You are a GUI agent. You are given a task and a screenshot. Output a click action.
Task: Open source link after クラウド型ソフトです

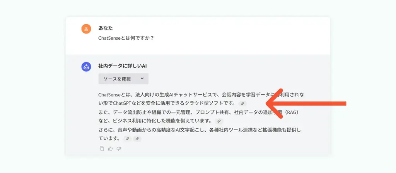coord(242,103)
